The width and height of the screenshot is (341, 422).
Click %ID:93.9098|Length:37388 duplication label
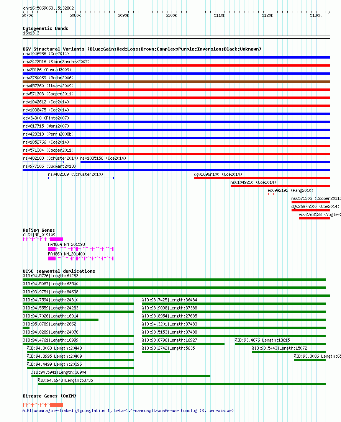(170, 308)
